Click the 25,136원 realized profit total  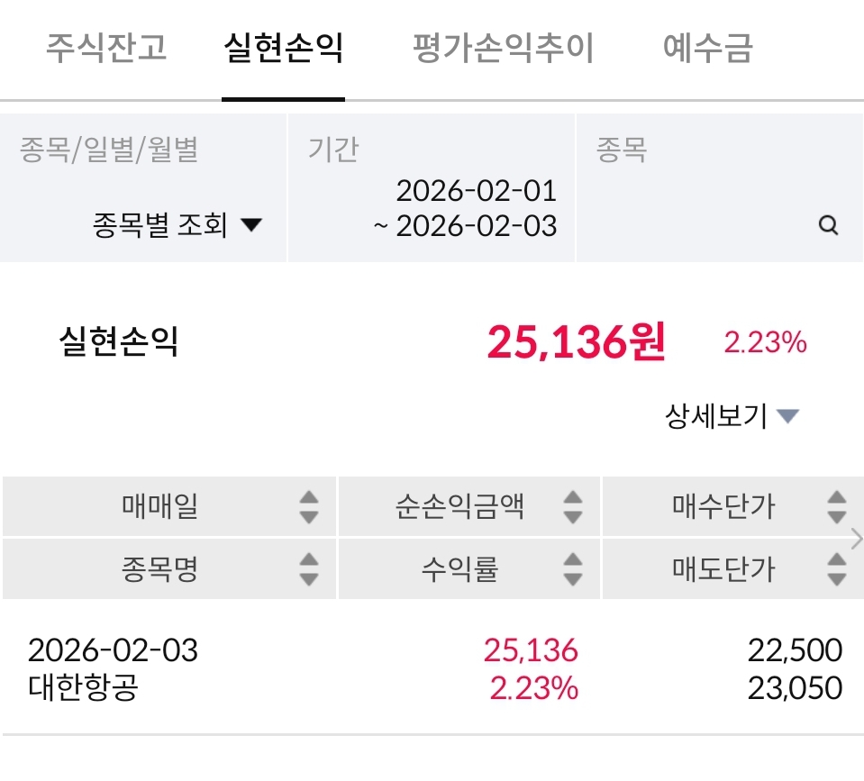[576, 342]
